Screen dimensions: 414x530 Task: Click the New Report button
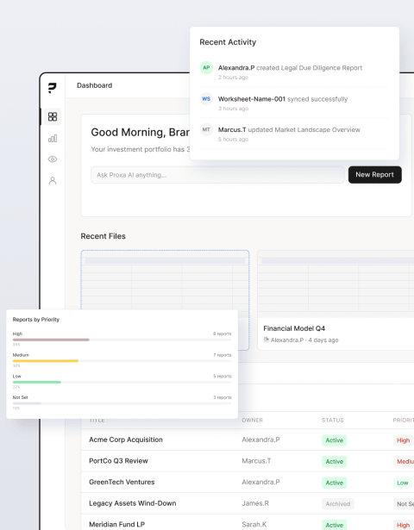point(375,175)
